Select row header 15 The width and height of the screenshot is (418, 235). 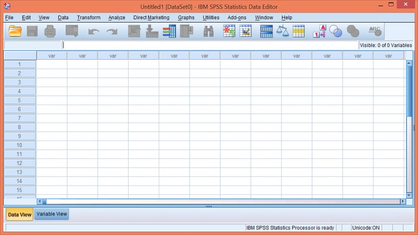click(x=20, y=190)
